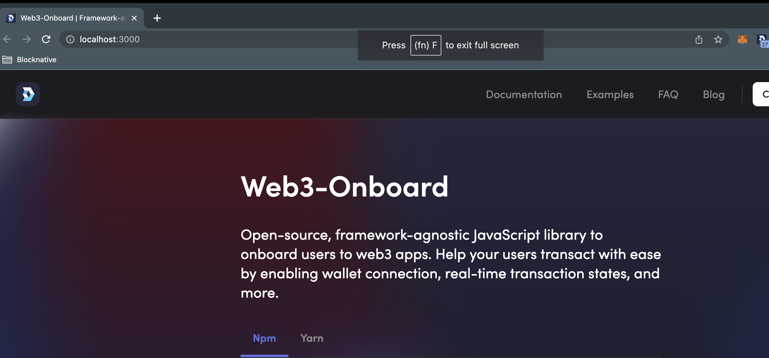Visit the Blog link
The height and width of the screenshot is (358, 769).
[714, 94]
